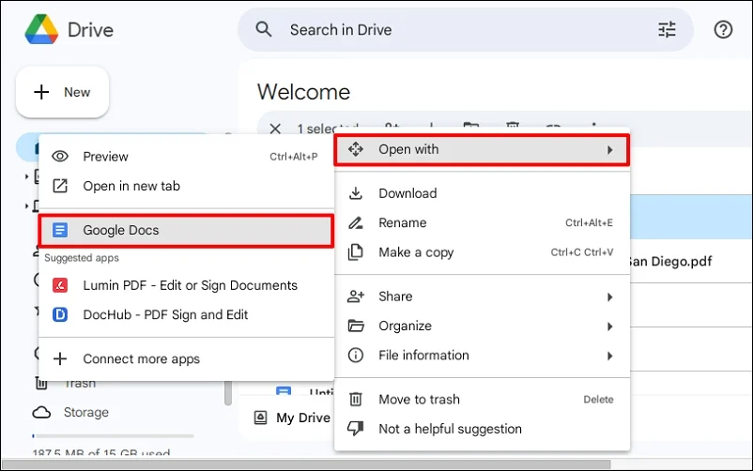Image resolution: width=753 pixels, height=471 pixels.
Task: Choose Download from context menu
Action: [x=482, y=193]
